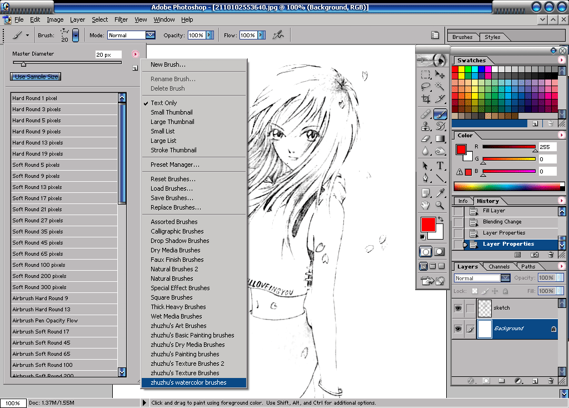Set foreground color swatch in toolbox
This screenshot has width=569, height=408.
click(x=428, y=225)
